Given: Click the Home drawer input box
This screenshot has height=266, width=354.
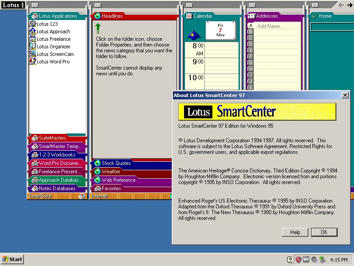Looking at the screenshot, I should [x=332, y=27].
